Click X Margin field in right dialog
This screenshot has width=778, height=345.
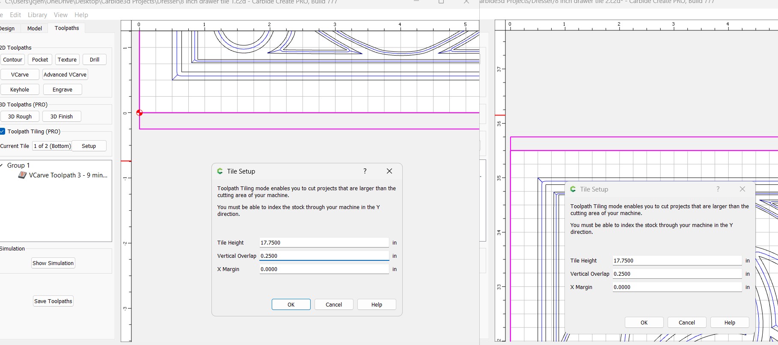pos(677,287)
